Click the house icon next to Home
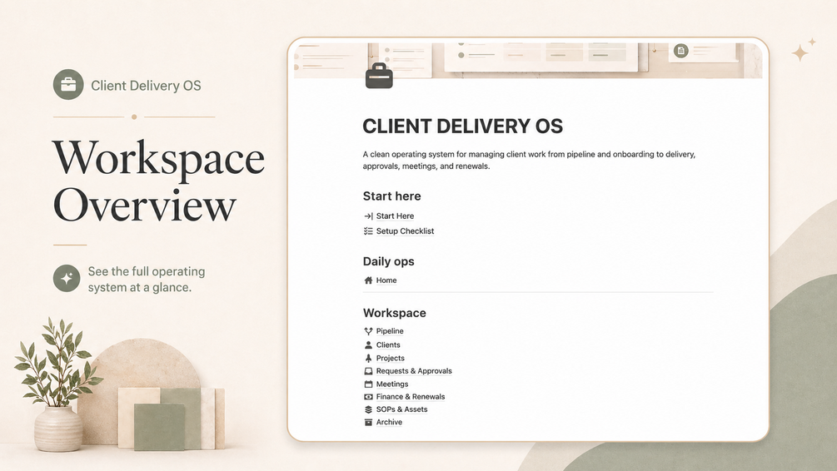Image resolution: width=837 pixels, height=471 pixels. 368,280
